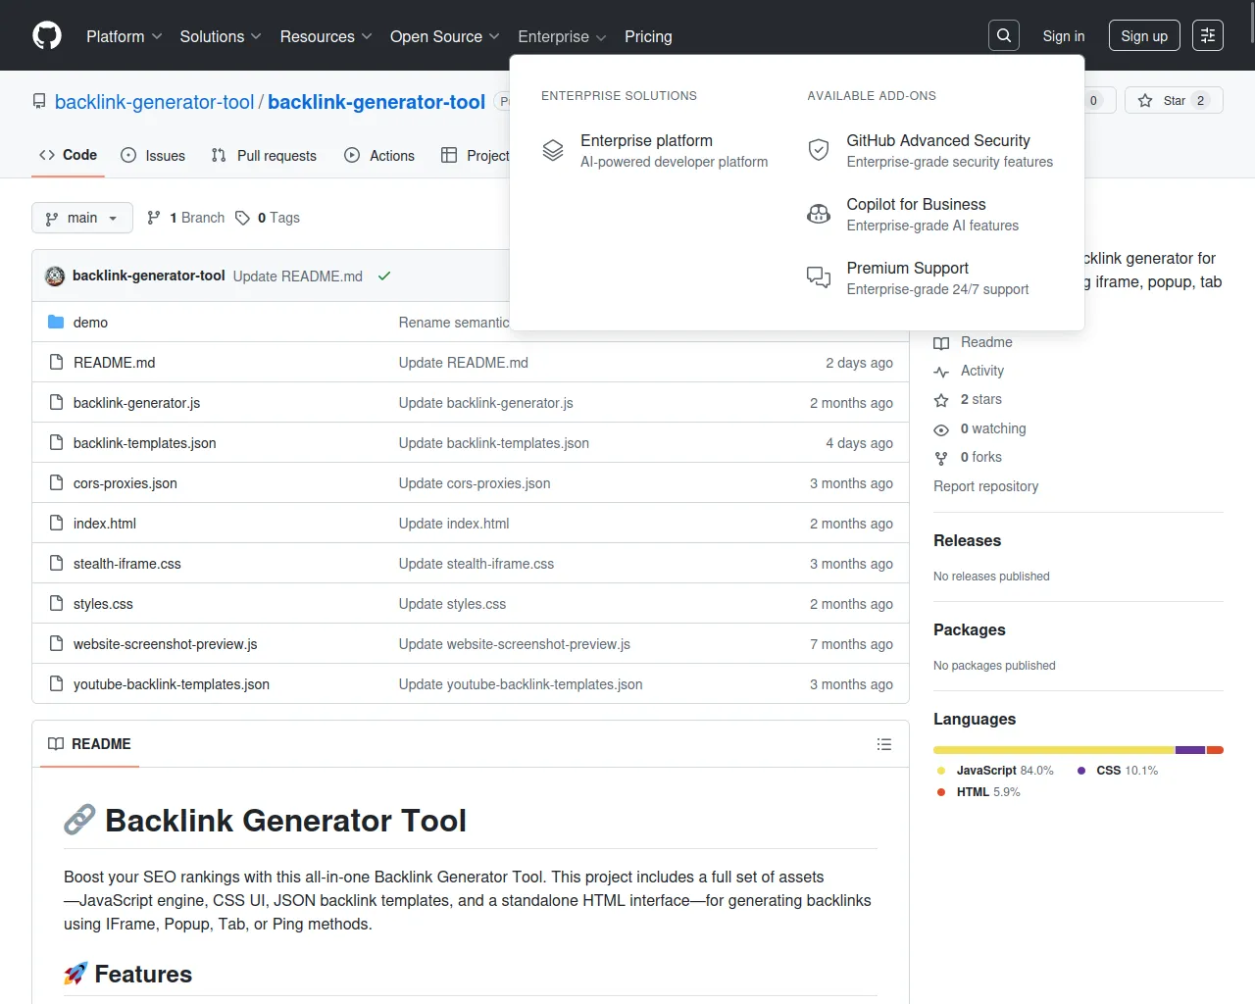
Task: Expand the Platform menu
Action: coord(125,36)
